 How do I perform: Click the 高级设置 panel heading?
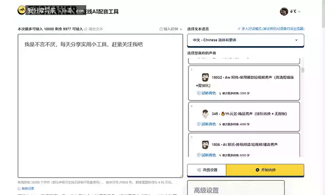point(206,190)
